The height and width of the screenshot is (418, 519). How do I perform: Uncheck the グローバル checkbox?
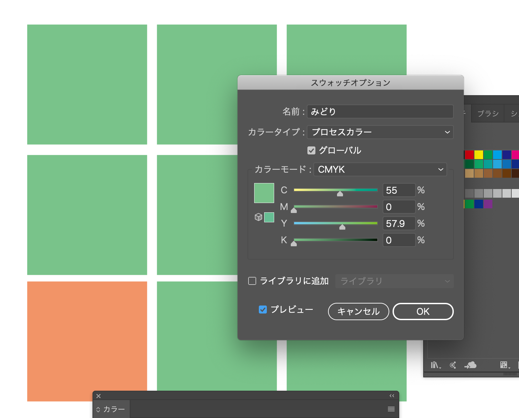(x=311, y=150)
